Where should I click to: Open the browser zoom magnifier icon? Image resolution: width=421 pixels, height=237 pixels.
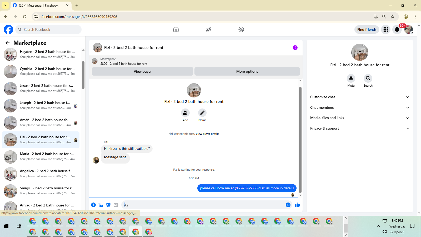pos(384,17)
